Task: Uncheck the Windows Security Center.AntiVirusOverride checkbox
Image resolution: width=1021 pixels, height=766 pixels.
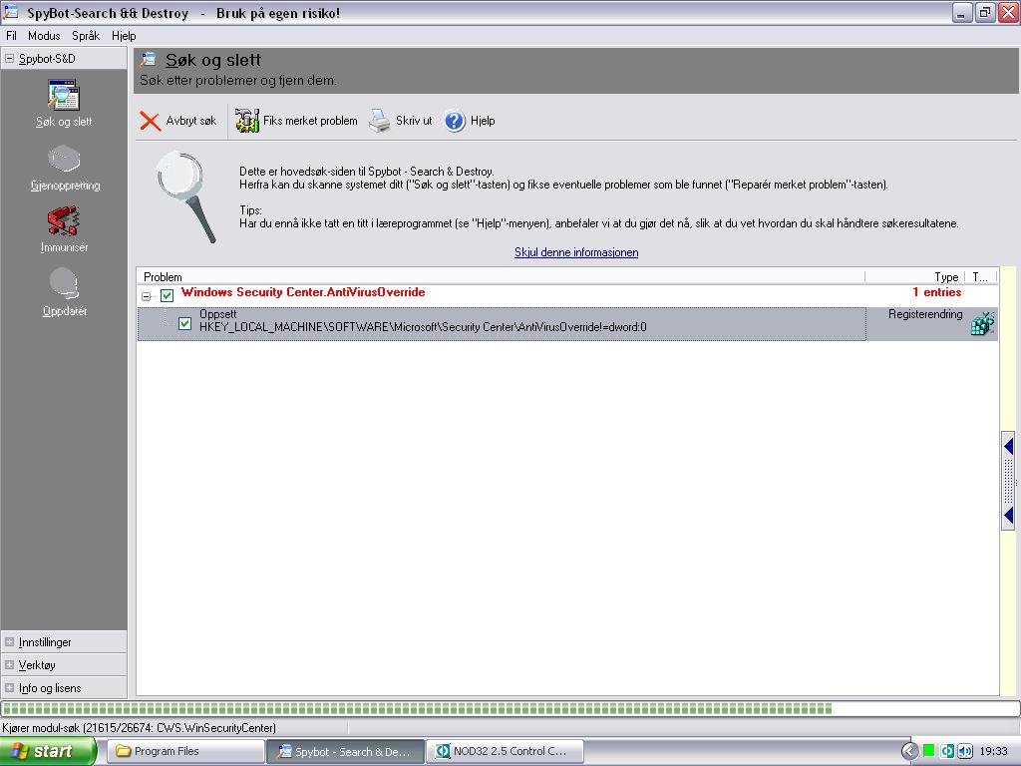Action: click(168, 295)
